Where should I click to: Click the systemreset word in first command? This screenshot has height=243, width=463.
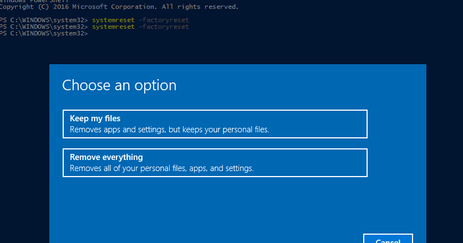pos(112,20)
